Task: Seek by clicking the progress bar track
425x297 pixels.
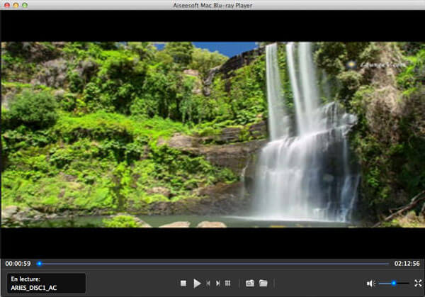Action: (212, 264)
